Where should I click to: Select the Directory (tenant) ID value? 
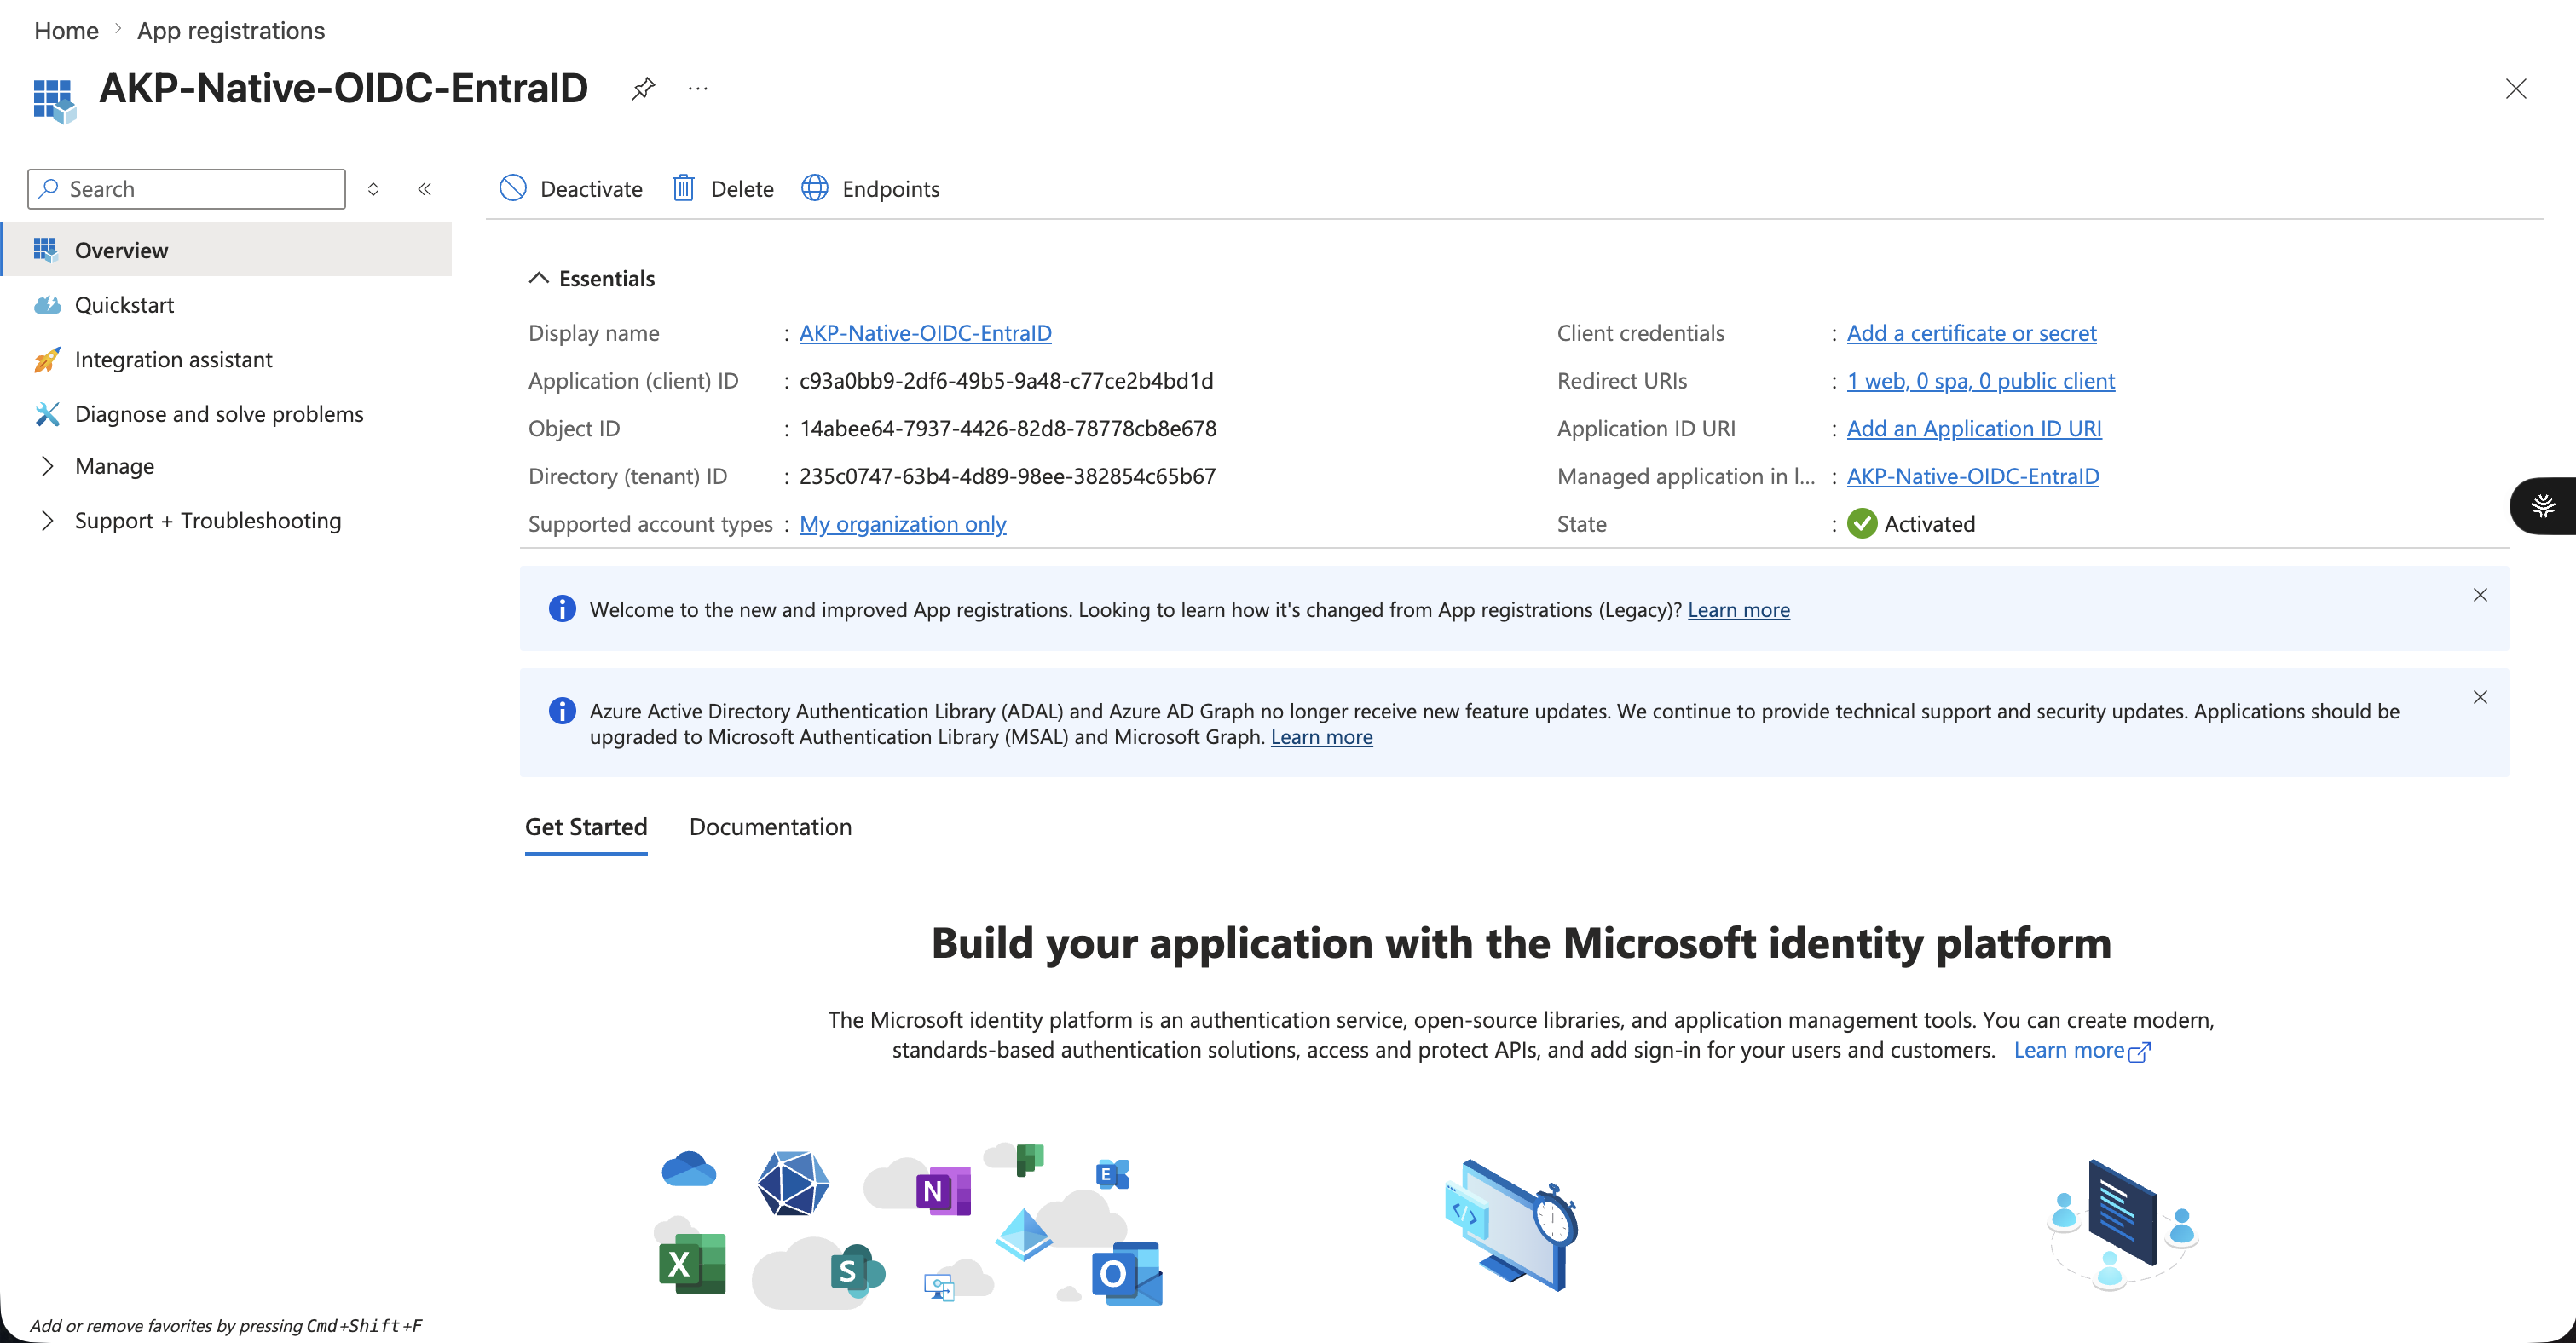[1007, 476]
